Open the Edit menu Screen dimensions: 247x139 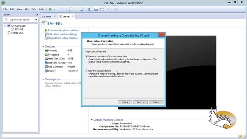12,9
